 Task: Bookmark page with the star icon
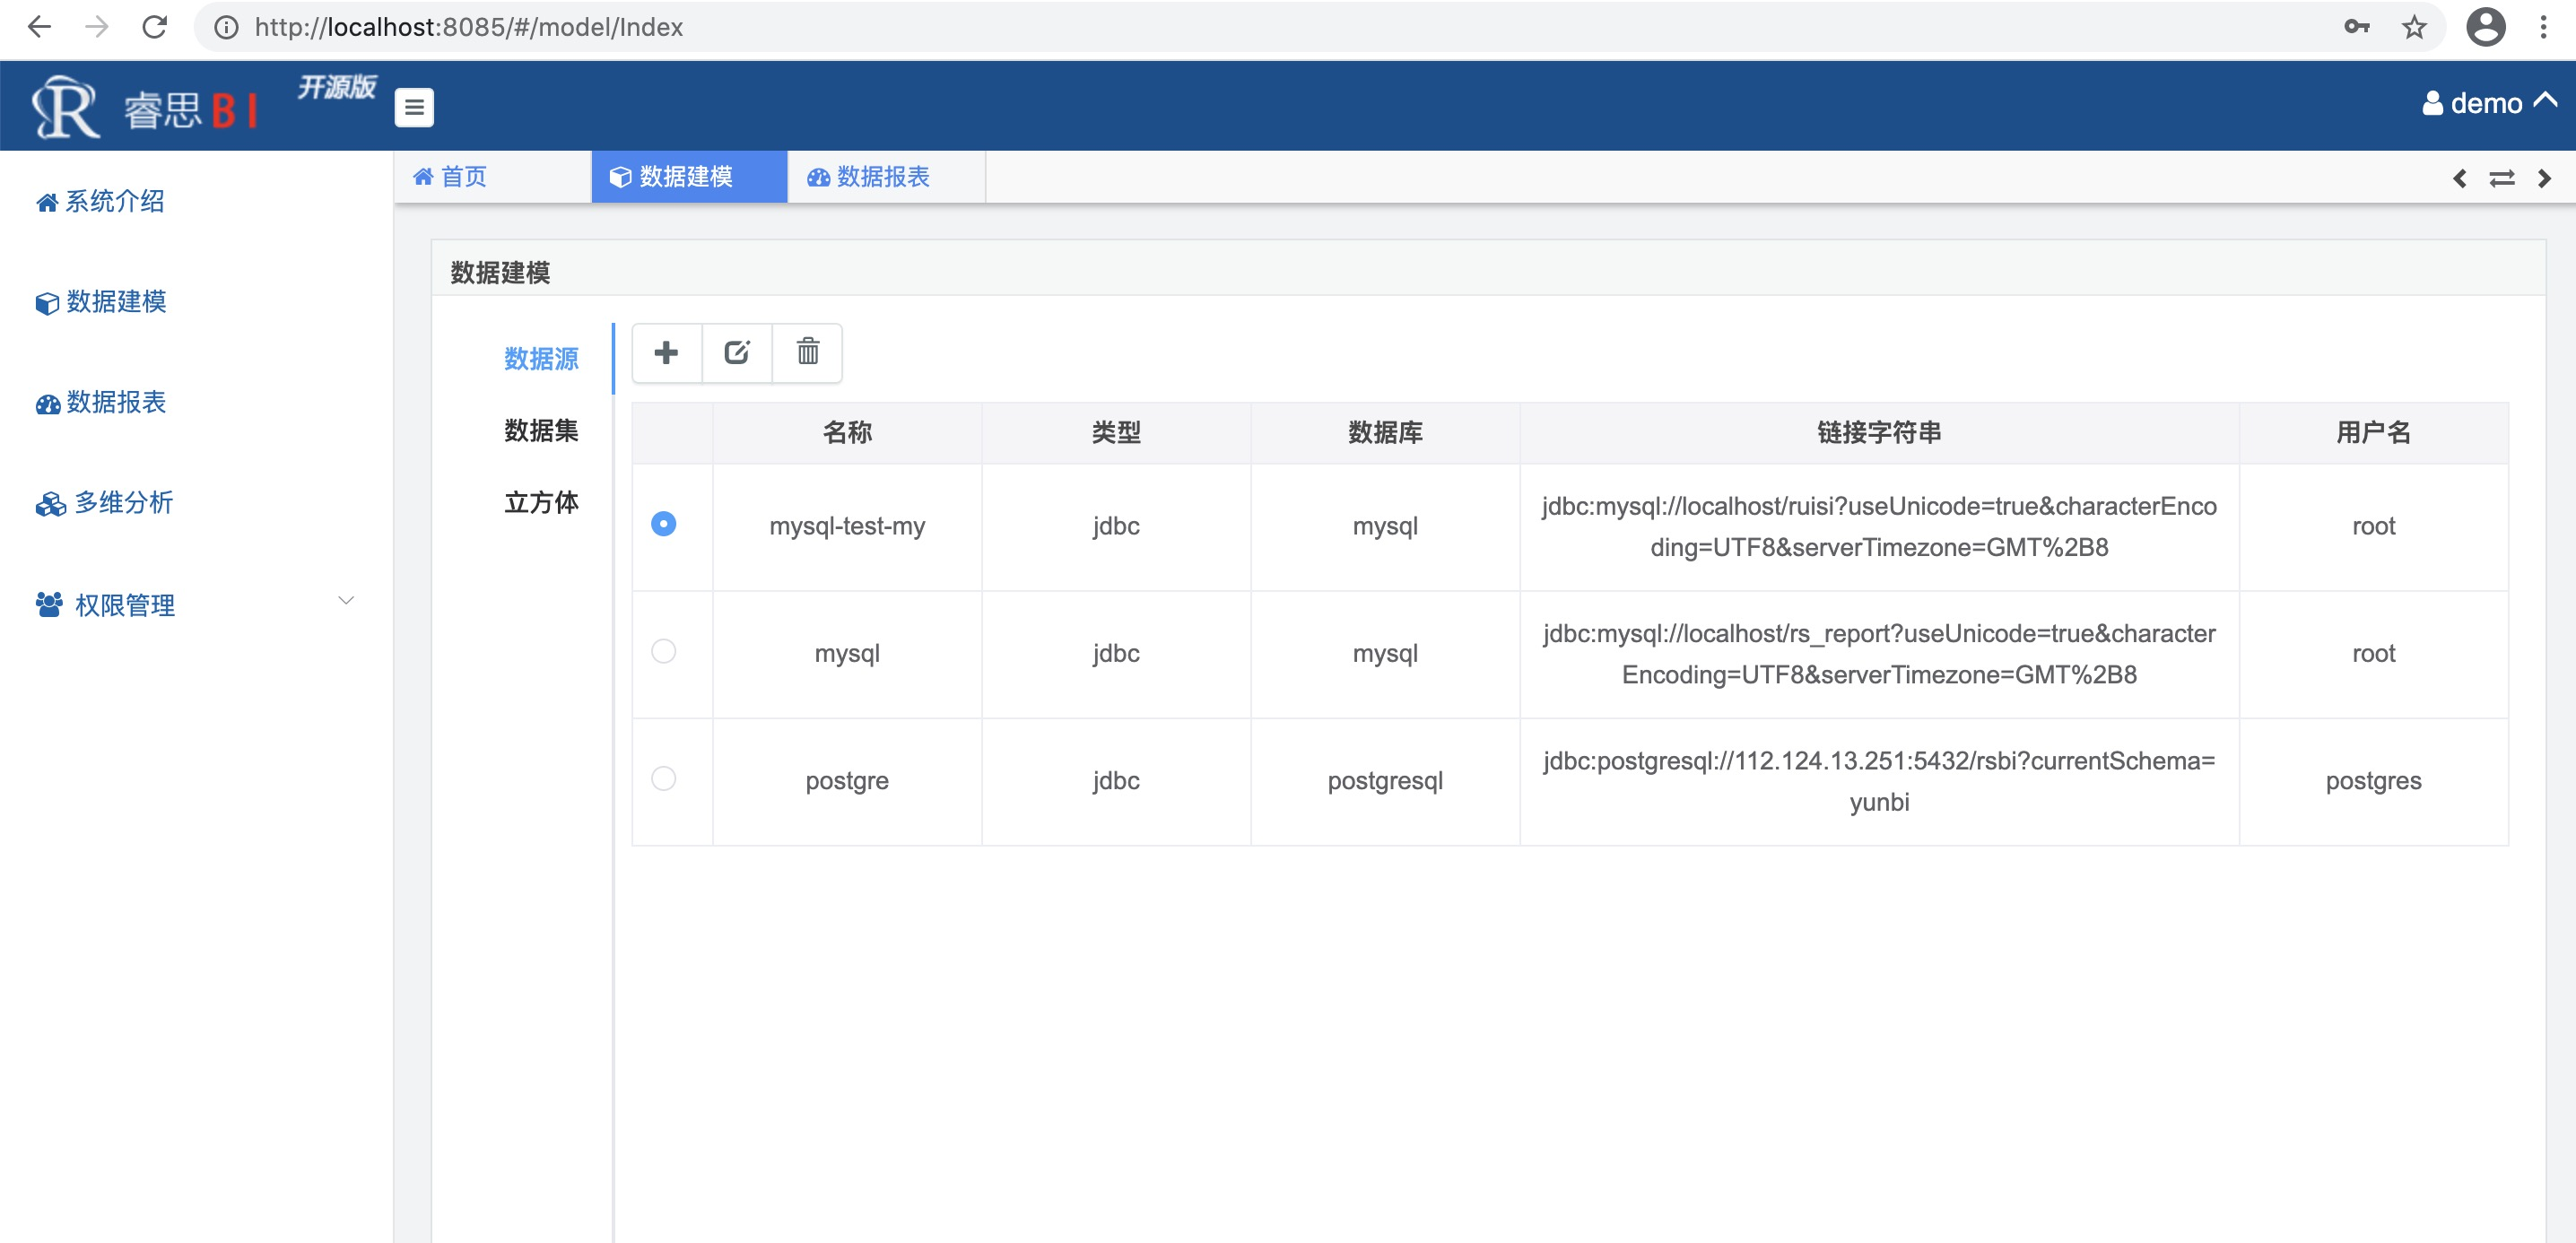pyautogui.click(x=2413, y=27)
